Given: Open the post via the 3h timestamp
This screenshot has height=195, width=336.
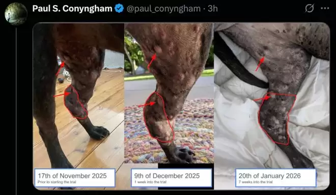Looking at the screenshot, I should 213,9.
